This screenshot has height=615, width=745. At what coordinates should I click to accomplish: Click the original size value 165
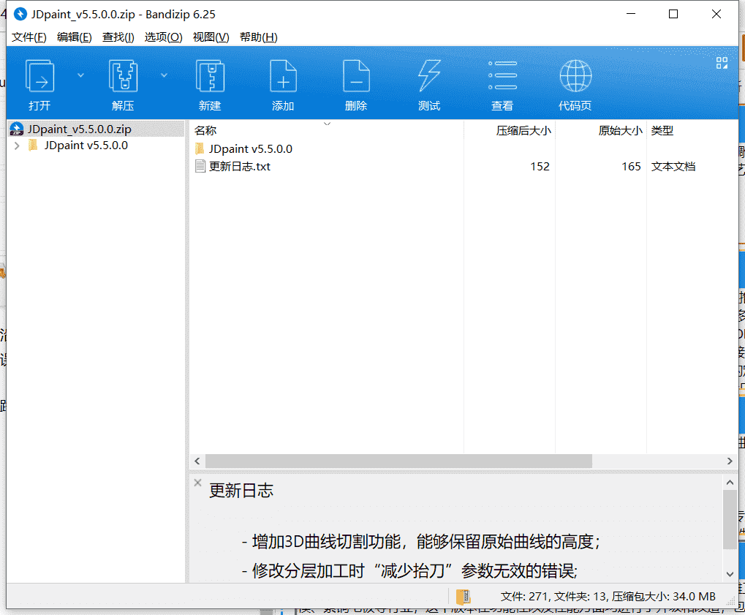[x=631, y=166]
